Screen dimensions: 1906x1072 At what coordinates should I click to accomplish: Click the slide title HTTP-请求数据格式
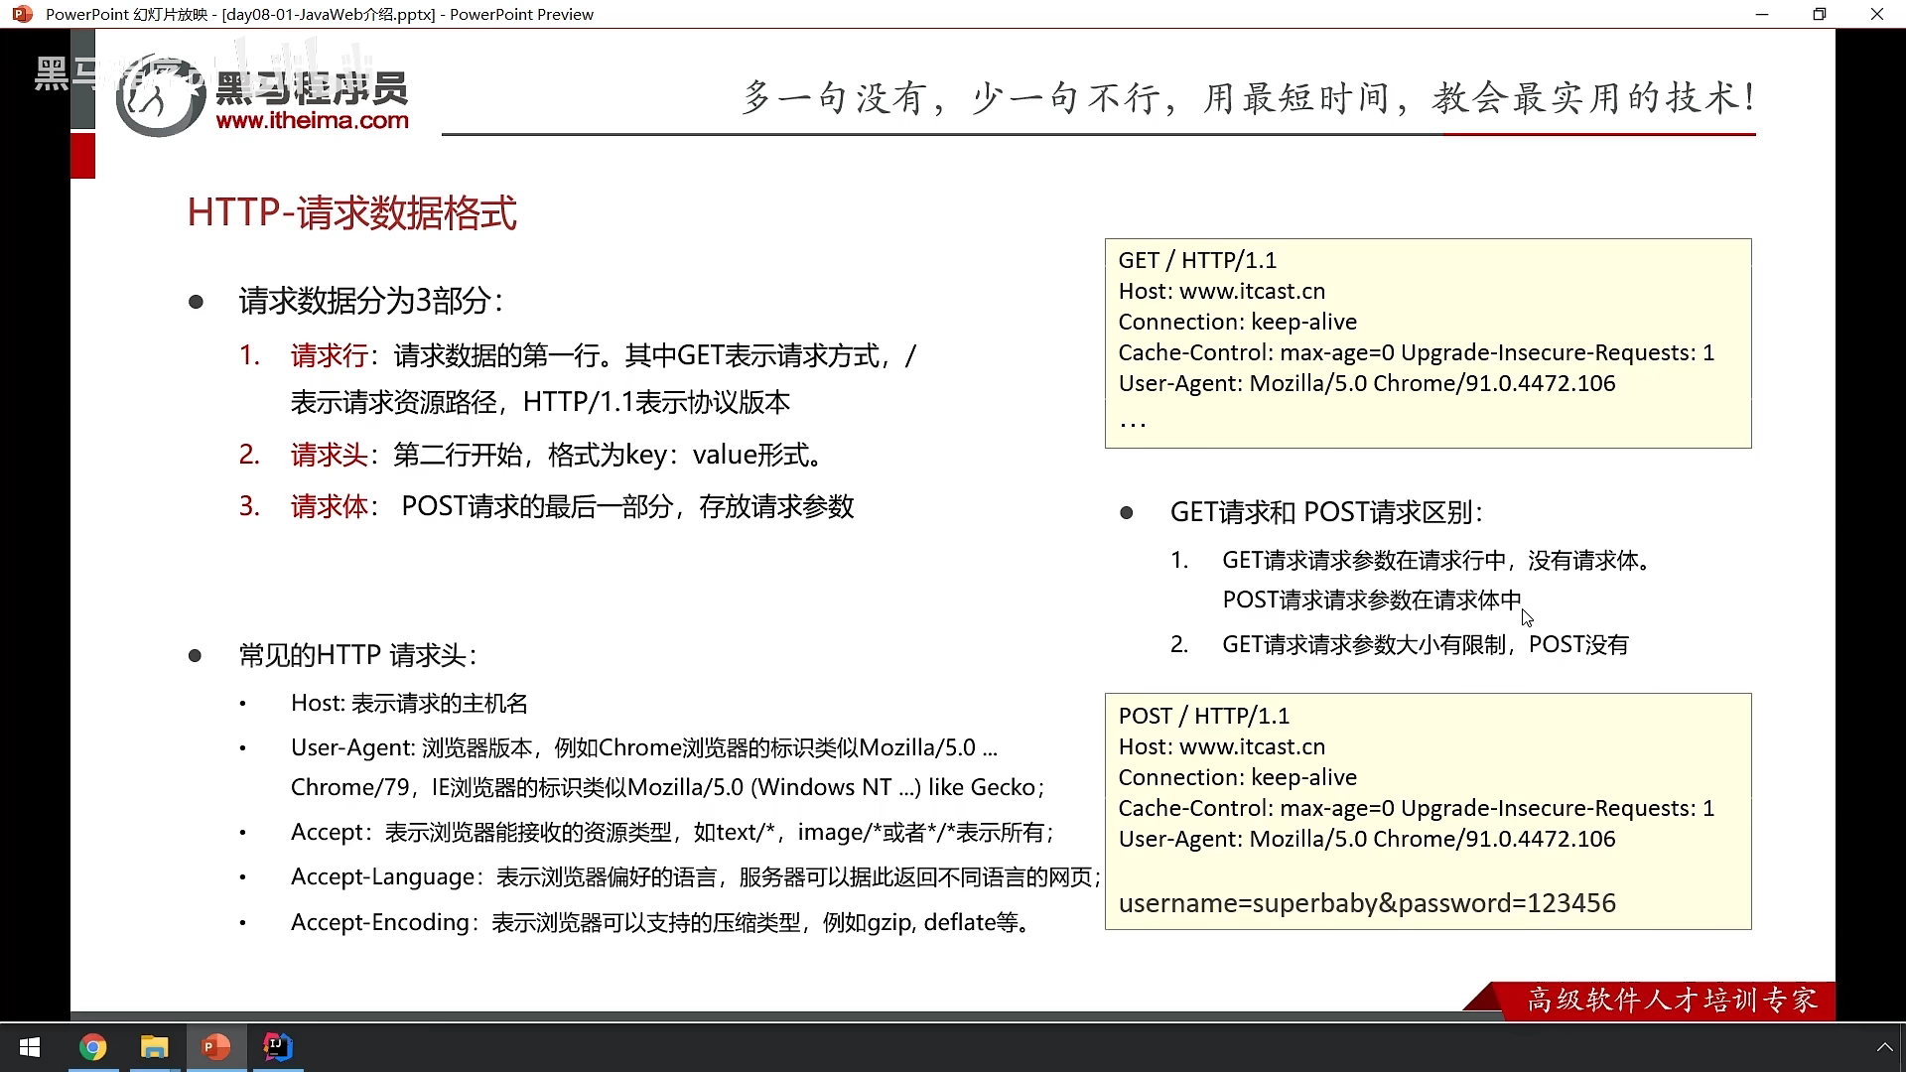click(351, 213)
